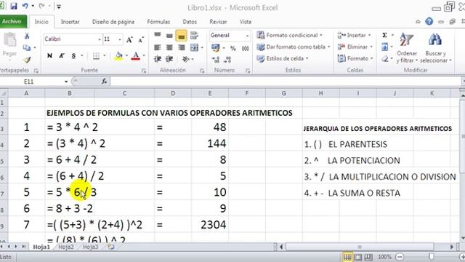Click Eliminar in the Celdas group

click(355, 47)
